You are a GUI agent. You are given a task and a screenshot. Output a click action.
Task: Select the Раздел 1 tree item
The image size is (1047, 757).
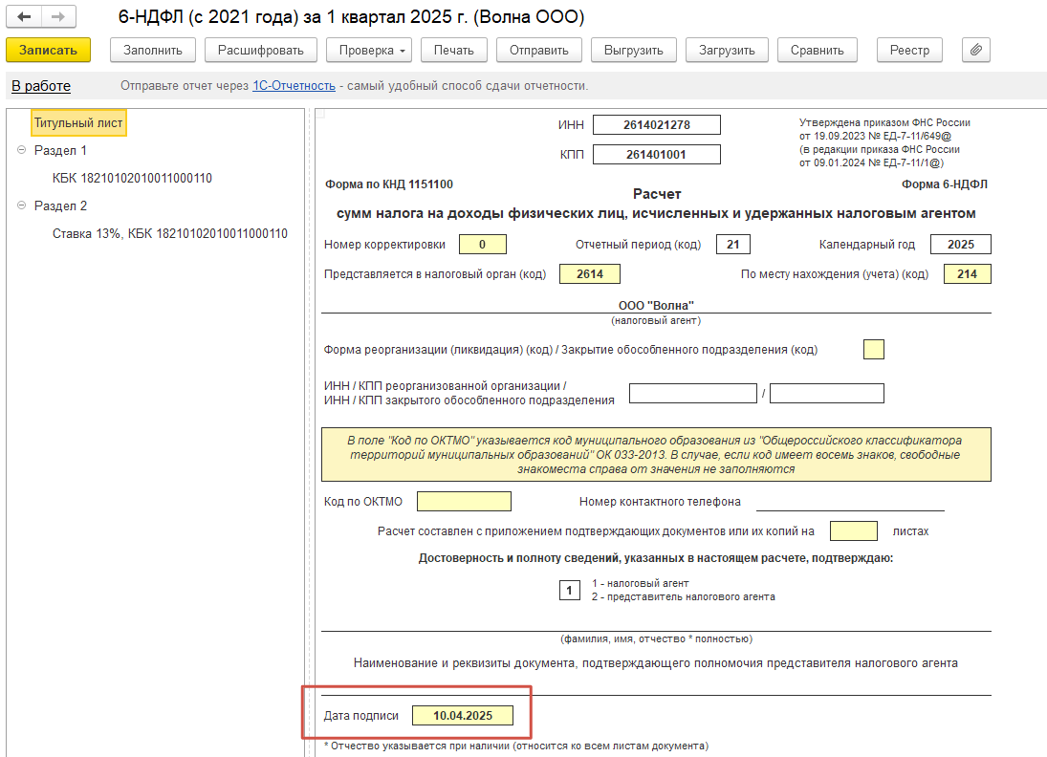tap(61, 151)
